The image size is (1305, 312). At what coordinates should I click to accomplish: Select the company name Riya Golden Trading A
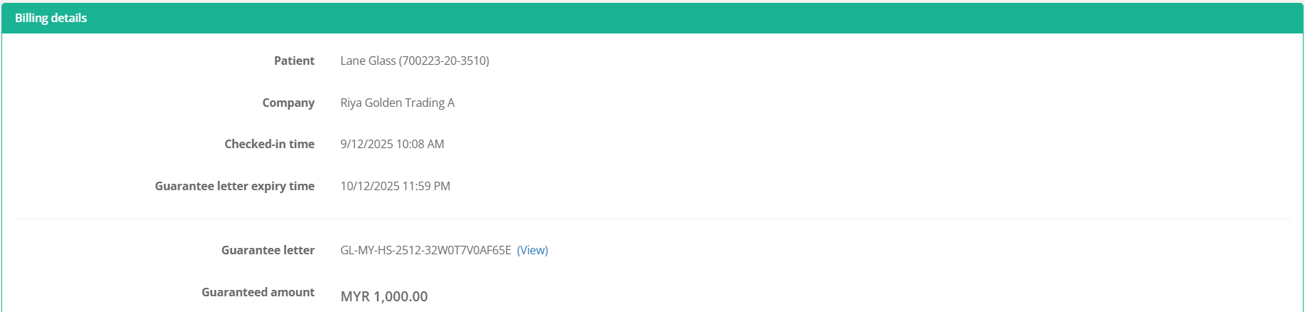tap(397, 103)
